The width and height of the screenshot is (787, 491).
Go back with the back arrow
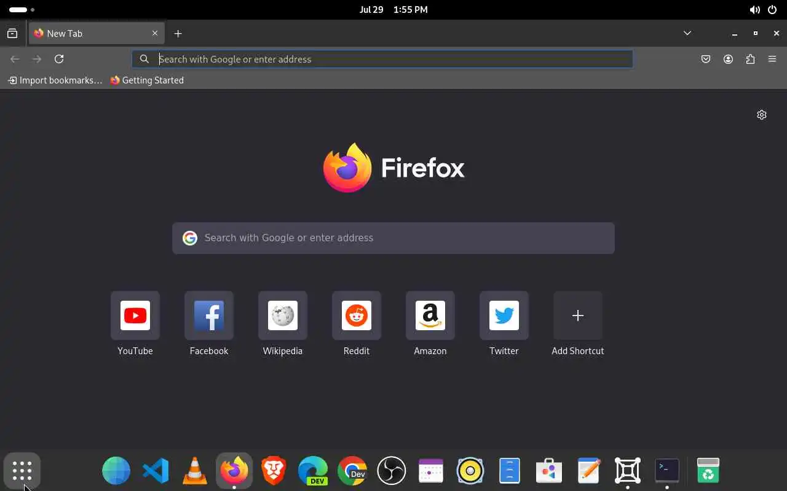point(15,59)
